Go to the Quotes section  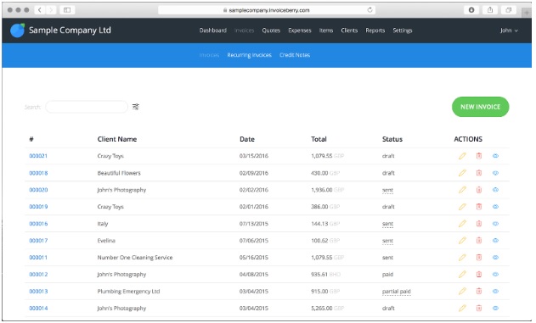tap(271, 31)
